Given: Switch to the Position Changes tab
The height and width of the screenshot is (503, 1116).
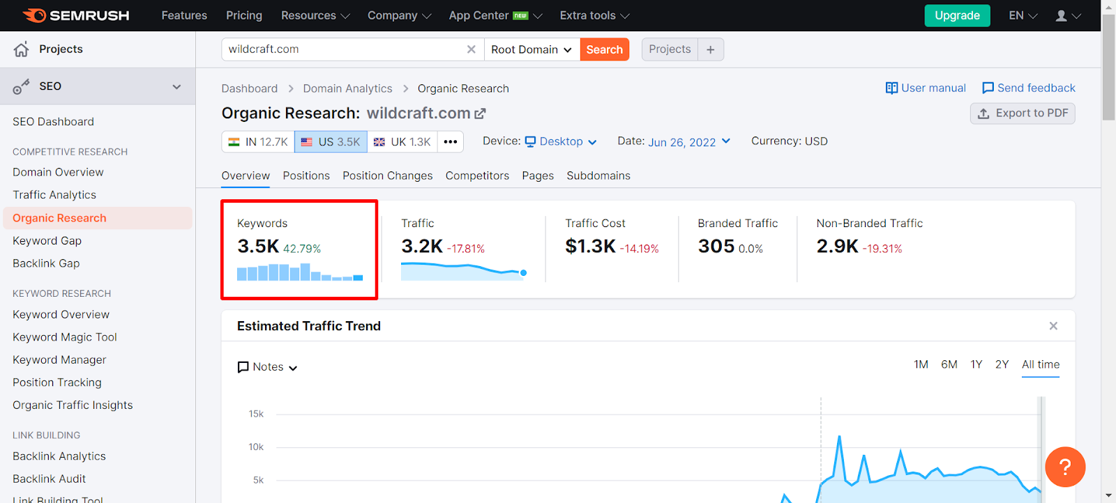Looking at the screenshot, I should pos(388,176).
